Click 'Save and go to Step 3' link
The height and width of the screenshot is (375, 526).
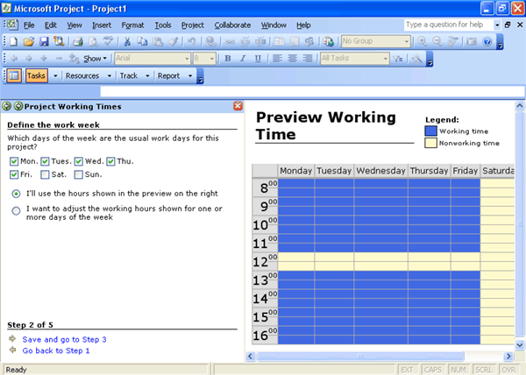coord(64,339)
